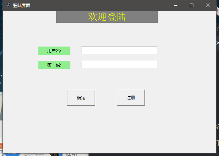The height and width of the screenshot is (156, 219).
Task: Select the green 用户名 label
Action: (x=54, y=50)
